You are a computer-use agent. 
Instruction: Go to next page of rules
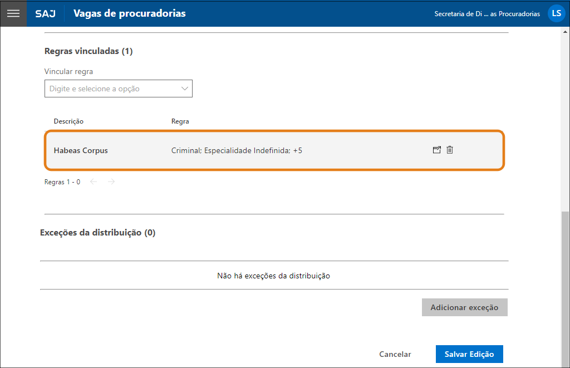click(x=111, y=181)
